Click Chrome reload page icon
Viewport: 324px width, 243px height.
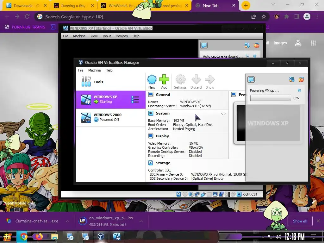[27, 16]
